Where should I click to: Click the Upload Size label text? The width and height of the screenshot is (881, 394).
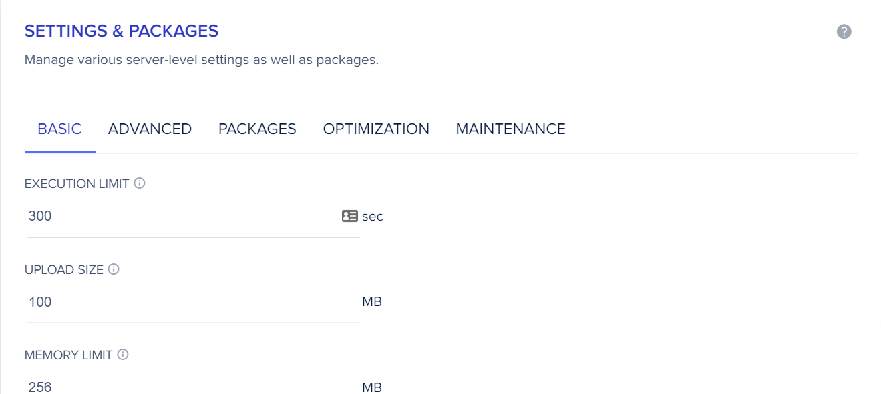(64, 270)
